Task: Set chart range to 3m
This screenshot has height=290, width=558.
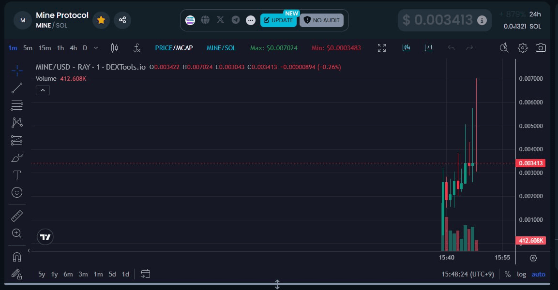Action: coord(83,275)
